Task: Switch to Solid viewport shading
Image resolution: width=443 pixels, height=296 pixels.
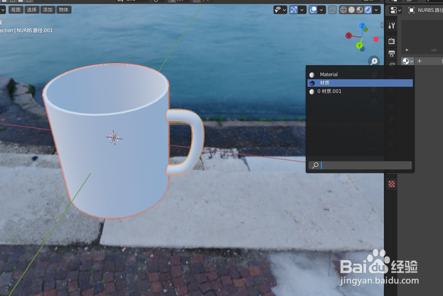Action: tap(351, 10)
